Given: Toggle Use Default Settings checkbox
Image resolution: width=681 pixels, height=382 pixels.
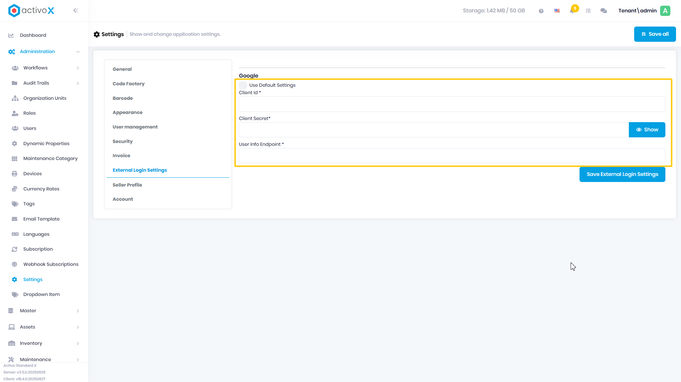Looking at the screenshot, I should click(243, 85).
